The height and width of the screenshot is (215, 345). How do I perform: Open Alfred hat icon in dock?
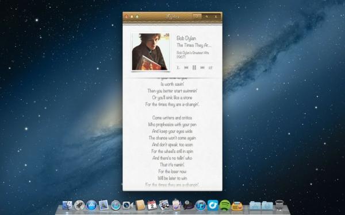tap(189, 205)
